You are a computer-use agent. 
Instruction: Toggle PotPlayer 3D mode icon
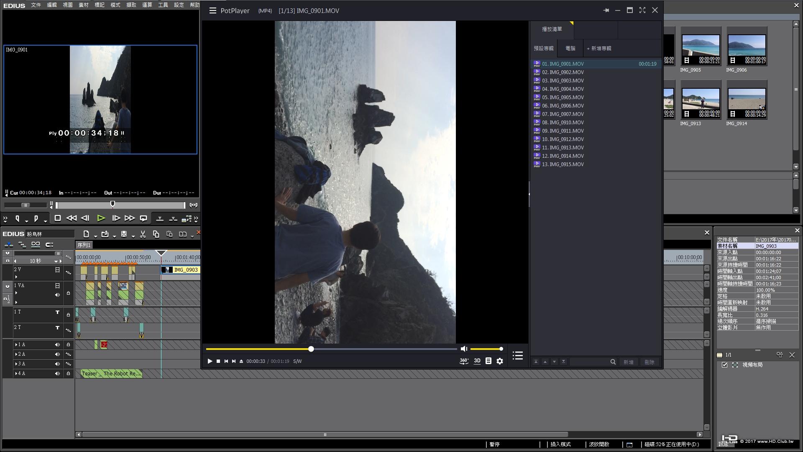click(477, 361)
